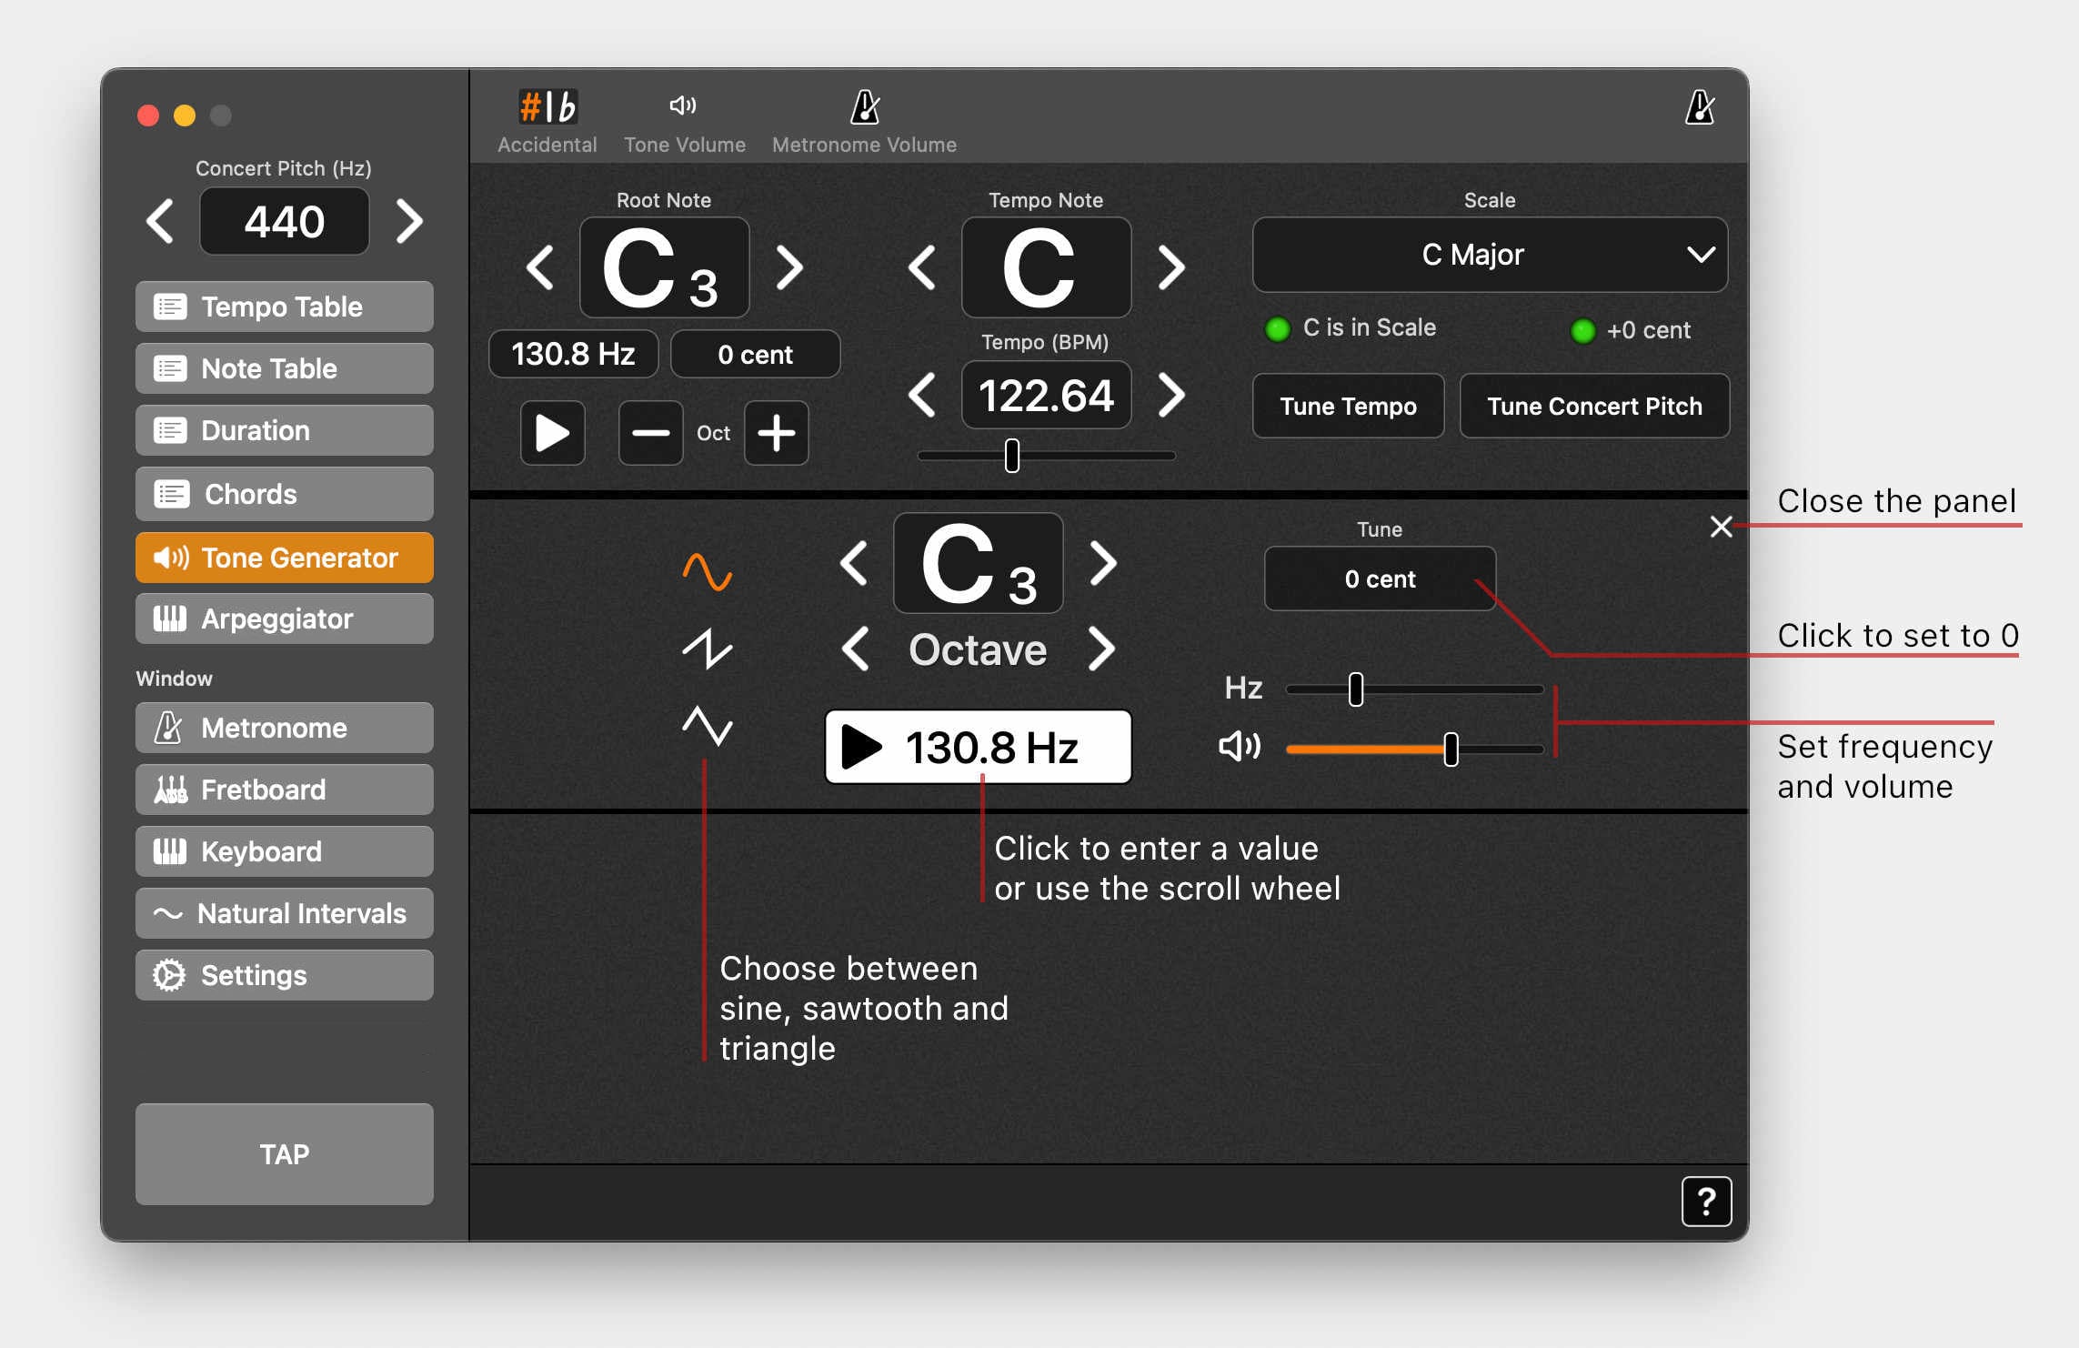Open help with the question mark icon

(1706, 1202)
